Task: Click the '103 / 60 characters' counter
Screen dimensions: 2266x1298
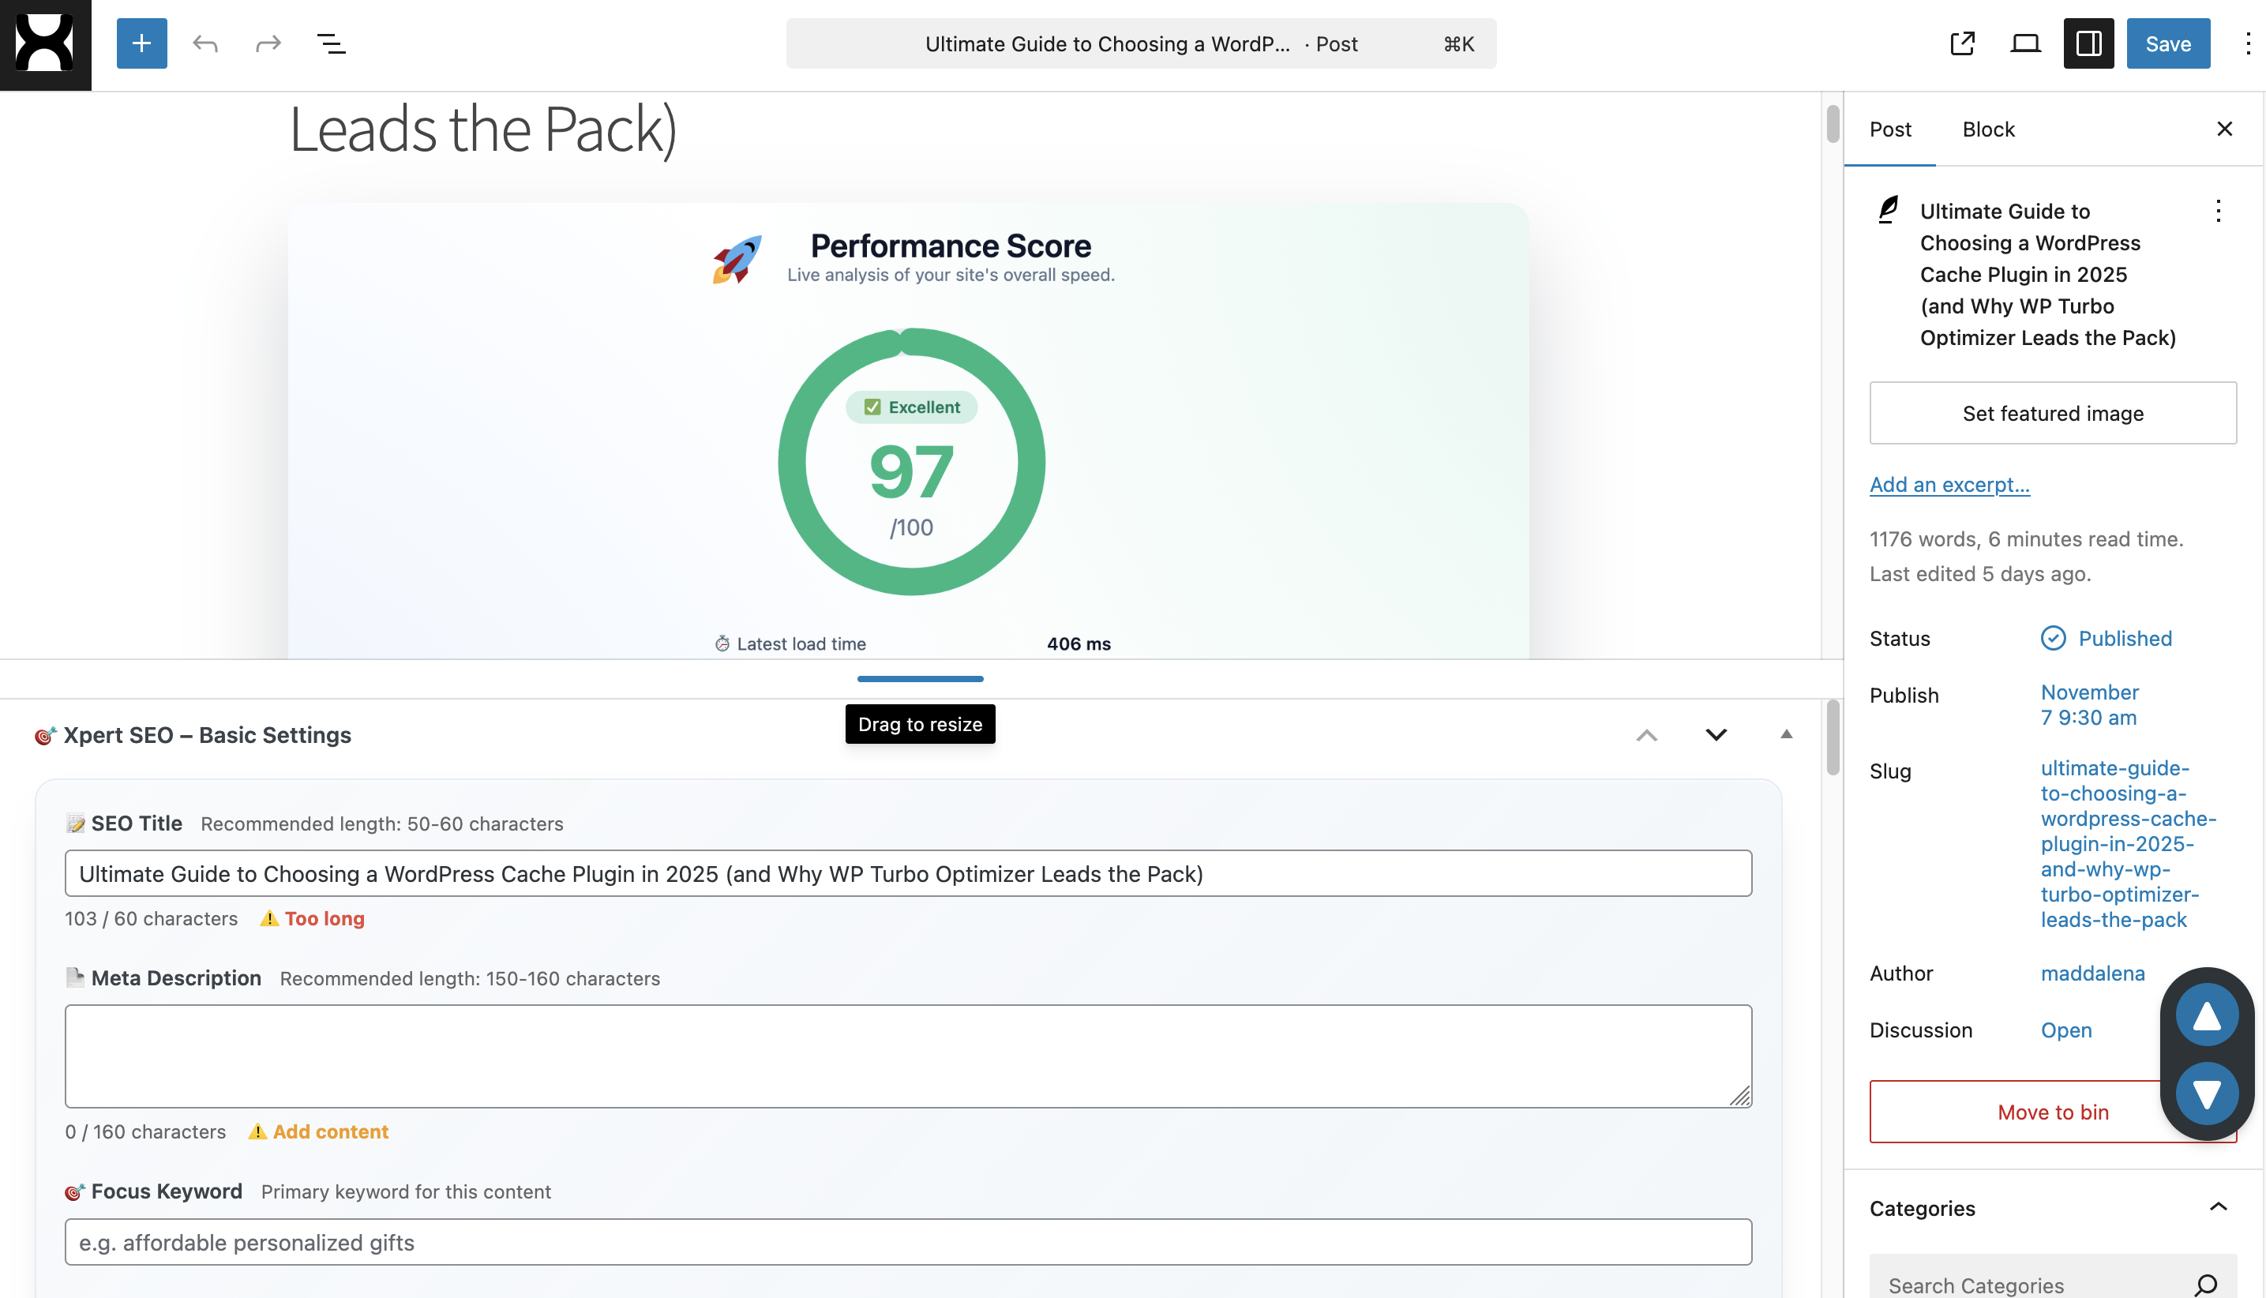Action: [152, 918]
